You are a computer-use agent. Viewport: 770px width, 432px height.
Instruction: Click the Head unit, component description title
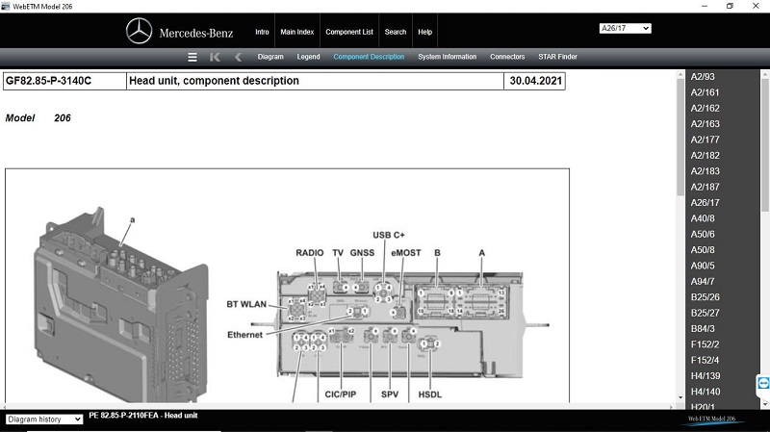[214, 81]
